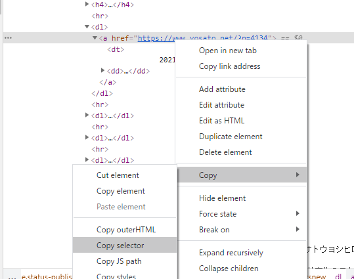This screenshot has width=354, height=279.
Task: Expand the dd node
Action: coord(102,71)
